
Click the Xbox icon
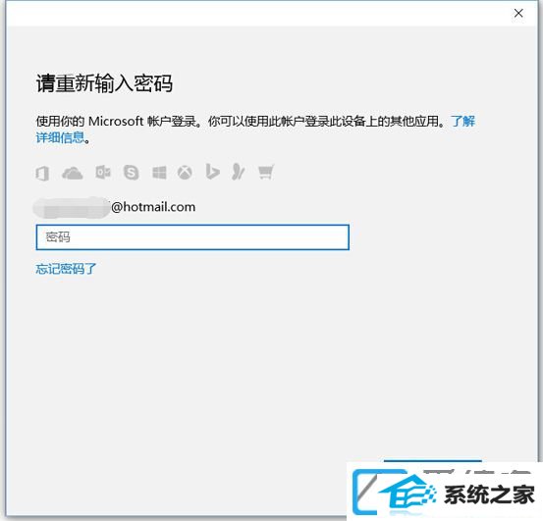pos(185,173)
